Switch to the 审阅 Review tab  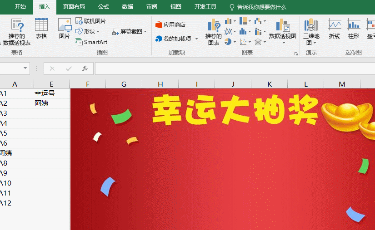(x=152, y=7)
